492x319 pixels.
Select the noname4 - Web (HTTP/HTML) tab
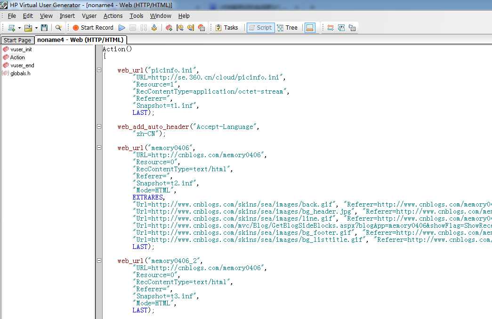(x=81, y=40)
